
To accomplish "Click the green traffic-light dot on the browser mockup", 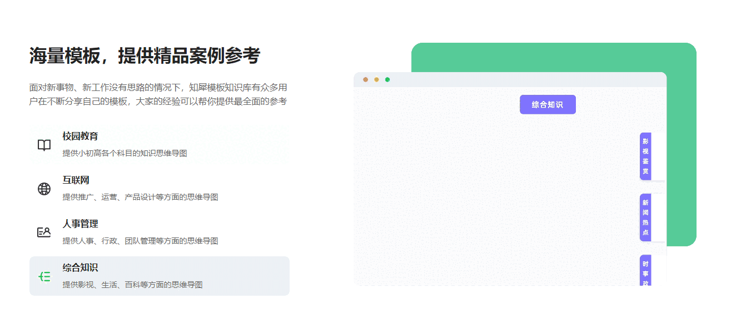I will 387,80.
